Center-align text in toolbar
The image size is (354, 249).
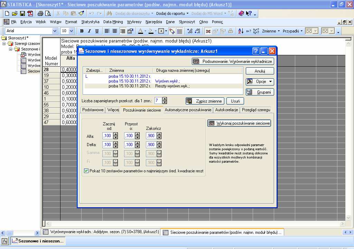point(115,31)
